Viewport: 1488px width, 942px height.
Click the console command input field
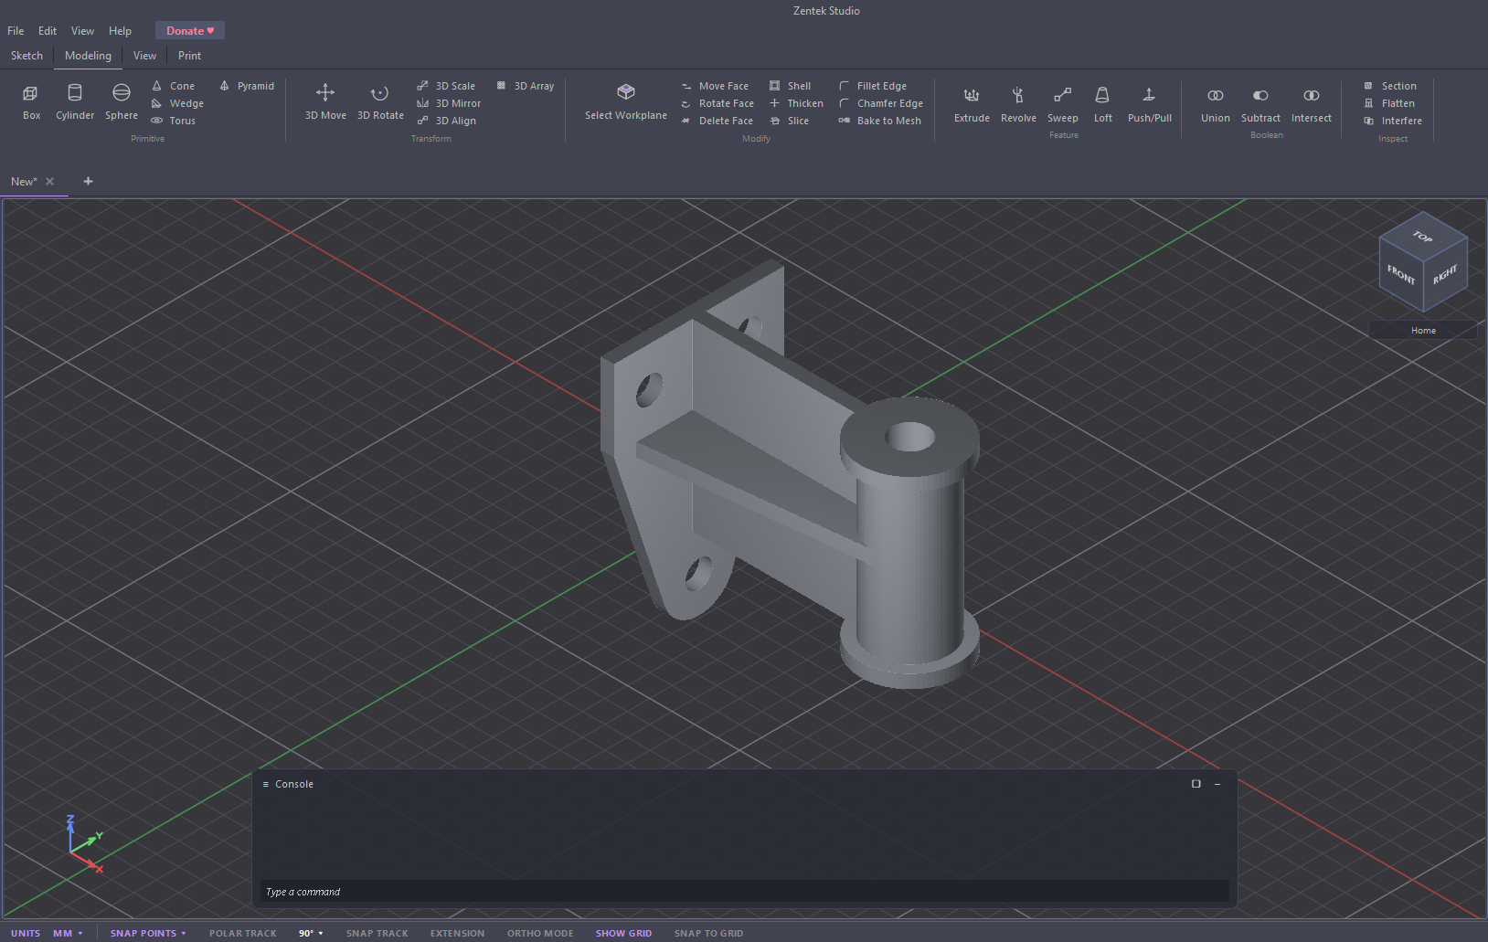click(745, 892)
